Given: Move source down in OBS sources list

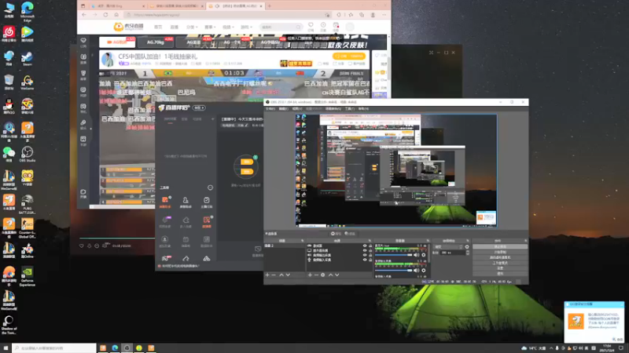Looking at the screenshot, I should click(337, 275).
